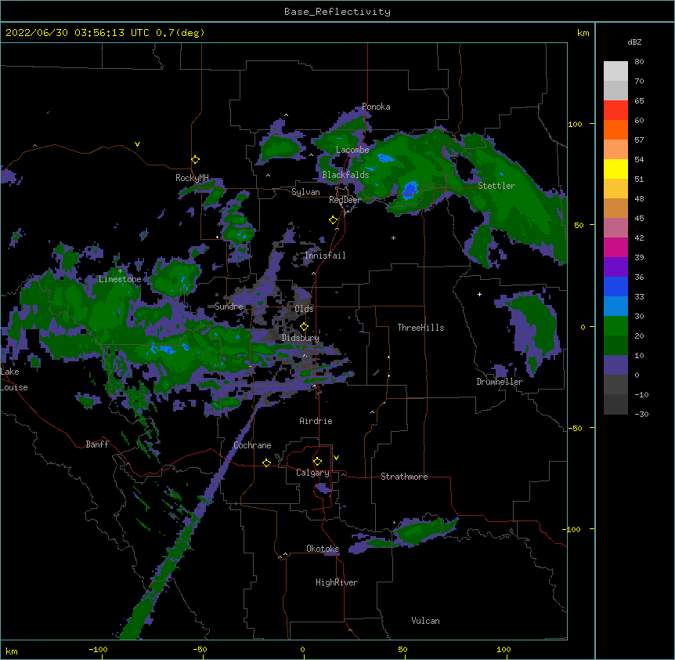Pick the bright green 30–20 dBZ swatch
Image resolution: width=675 pixels, height=660 pixels.
point(615,326)
